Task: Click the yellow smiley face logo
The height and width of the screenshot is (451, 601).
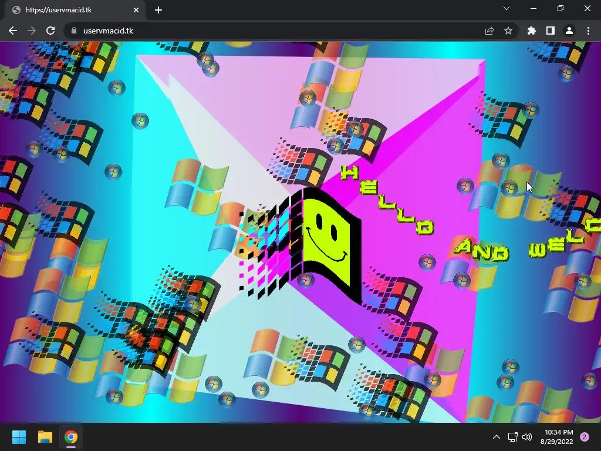Action: coord(326,241)
